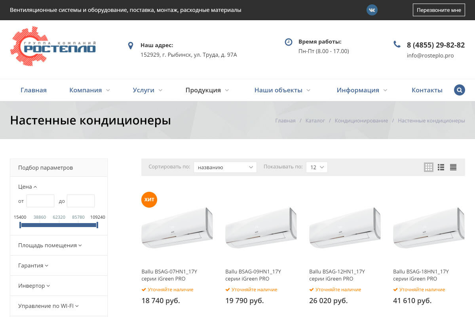This screenshot has width=475, height=317.
Task: Click the price 26 020 руб.
Action: [329, 301]
